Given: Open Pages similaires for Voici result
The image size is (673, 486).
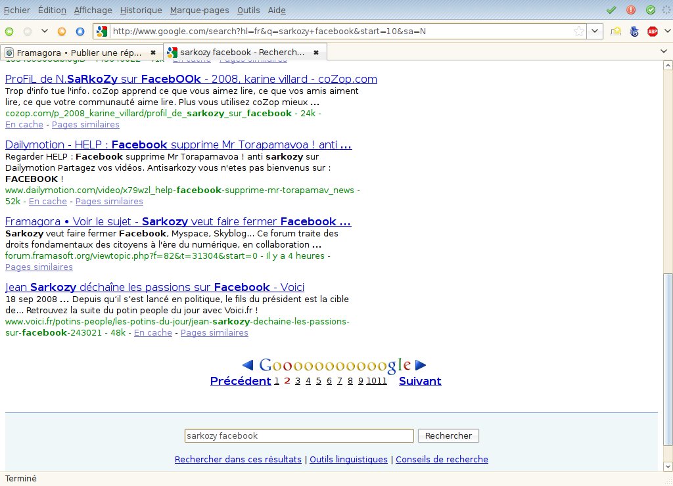Looking at the screenshot, I should coord(214,332).
